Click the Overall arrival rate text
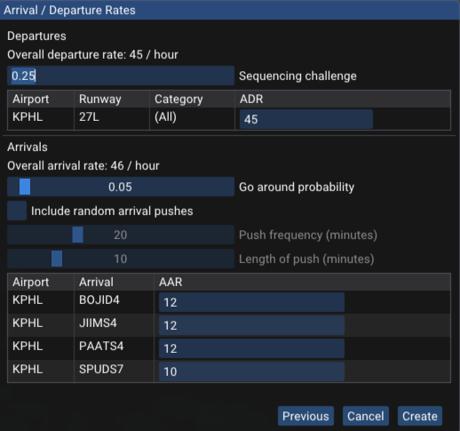Viewport: 460px width, 431px height. [83, 166]
